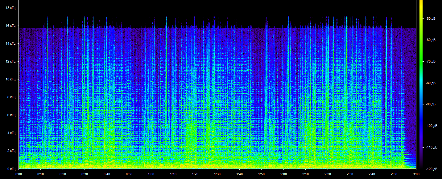Select the 1:10 time axis label
Screen dimensions: 442x179
(173, 174)
